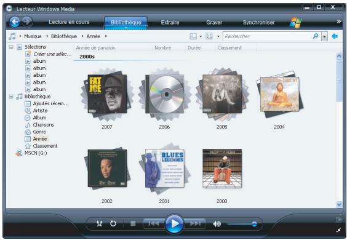Sort by Classement column header
The width and height of the screenshot is (347, 240).
pyautogui.click(x=229, y=48)
